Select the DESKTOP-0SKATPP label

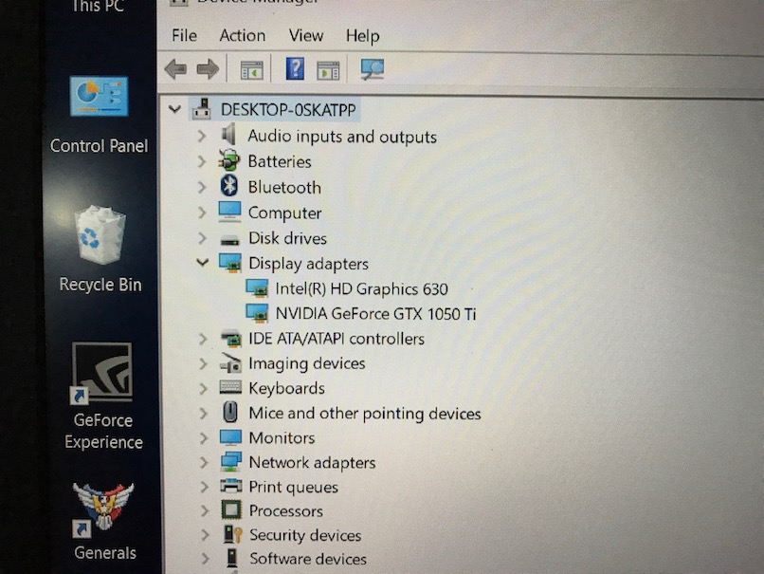pos(288,110)
